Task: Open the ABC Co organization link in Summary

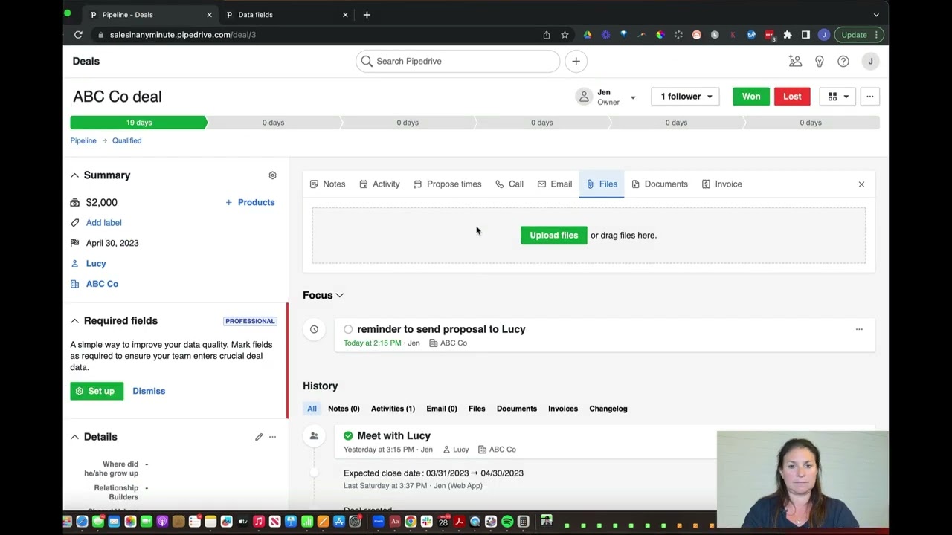Action: (x=102, y=284)
